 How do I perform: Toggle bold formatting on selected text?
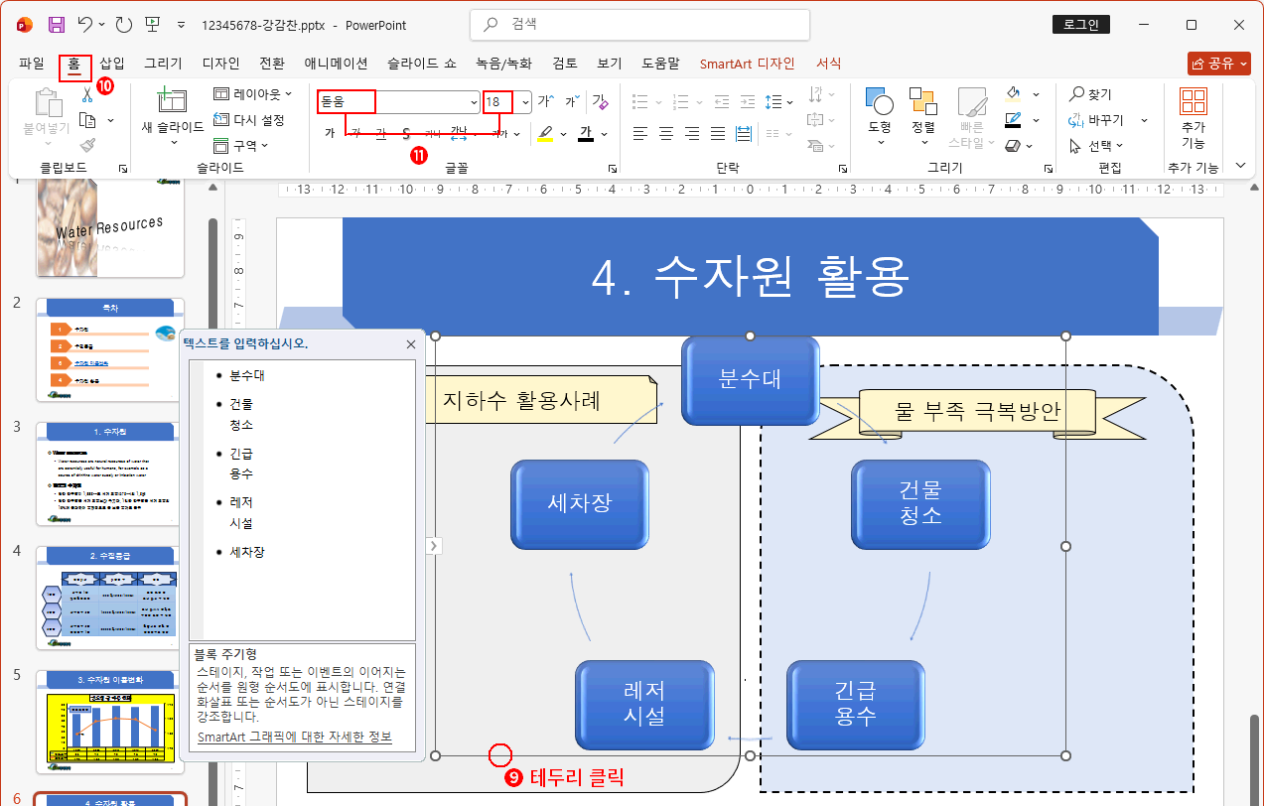[x=329, y=131]
